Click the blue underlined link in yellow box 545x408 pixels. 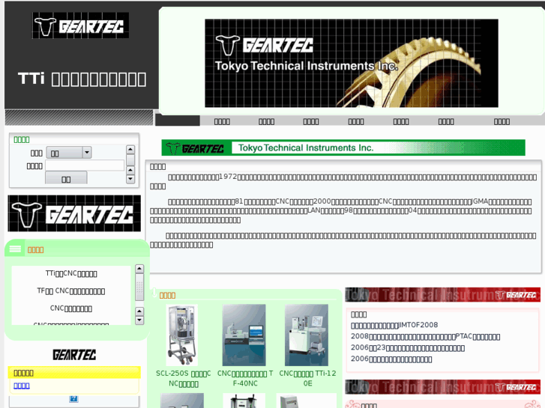point(22,386)
